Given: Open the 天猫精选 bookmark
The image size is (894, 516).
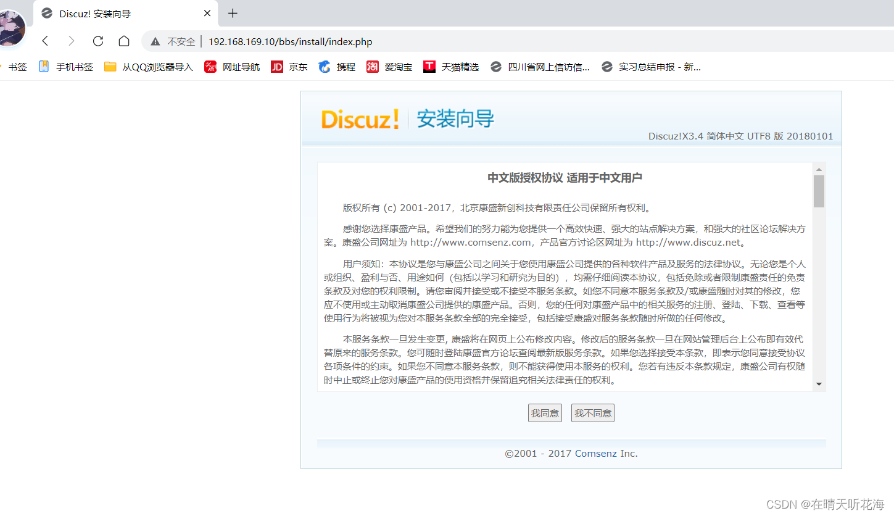Looking at the screenshot, I should pos(451,67).
